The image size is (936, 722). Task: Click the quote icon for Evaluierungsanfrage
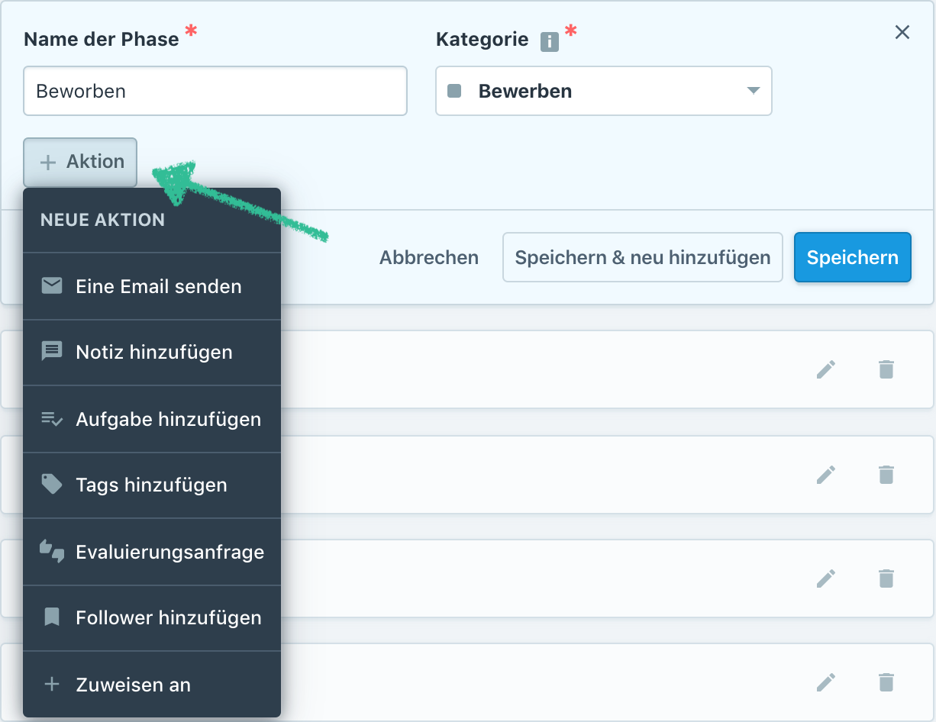(51, 551)
